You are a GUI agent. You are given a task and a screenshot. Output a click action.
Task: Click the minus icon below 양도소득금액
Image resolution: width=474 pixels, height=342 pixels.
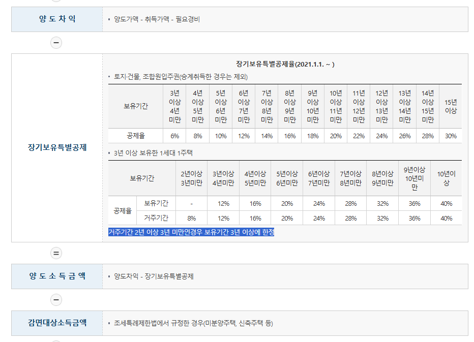[x=56, y=300]
